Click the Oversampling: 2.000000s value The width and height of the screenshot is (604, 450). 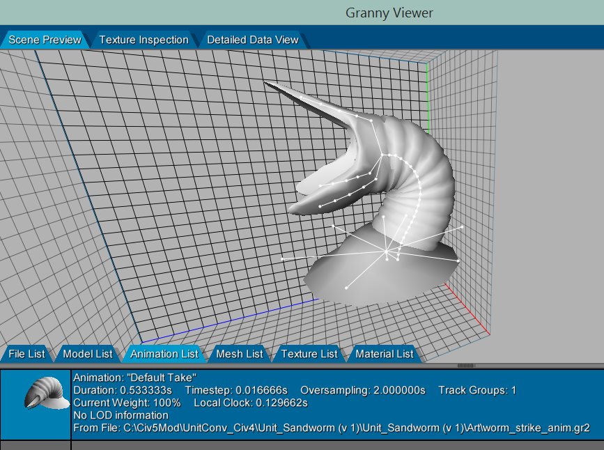click(363, 390)
